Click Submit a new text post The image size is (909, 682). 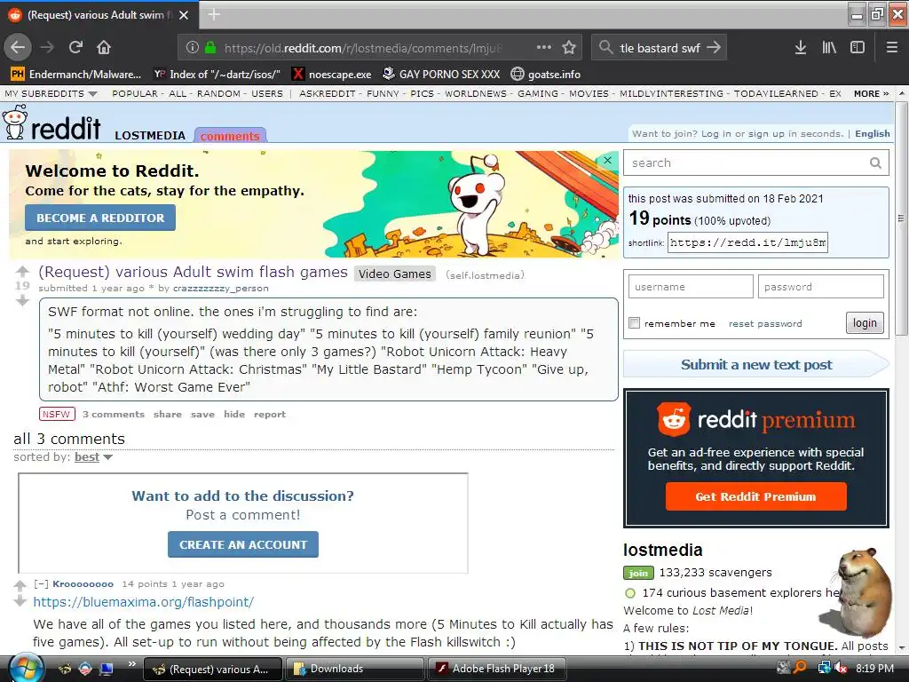point(756,365)
